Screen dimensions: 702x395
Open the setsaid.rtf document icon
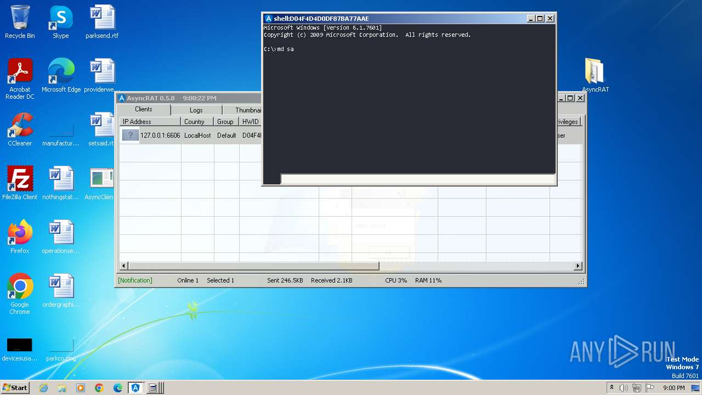click(x=102, y=129)
